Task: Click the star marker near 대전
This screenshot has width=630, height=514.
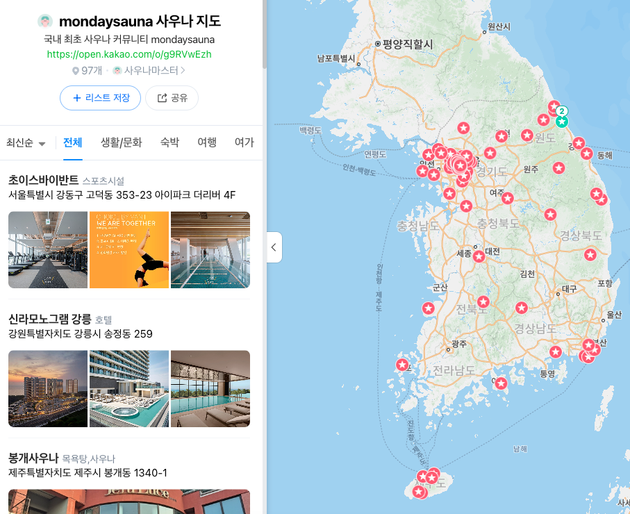Action: [479, 256]
